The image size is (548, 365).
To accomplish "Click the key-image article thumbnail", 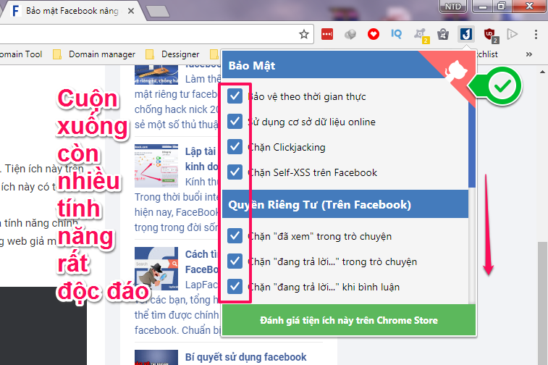I will 156,75.
